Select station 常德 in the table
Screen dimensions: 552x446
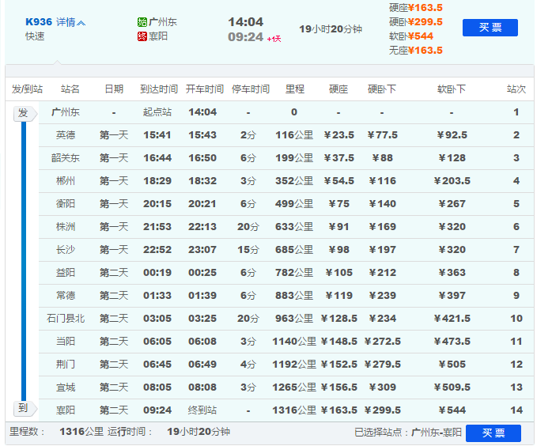click(x=66, y=295)
